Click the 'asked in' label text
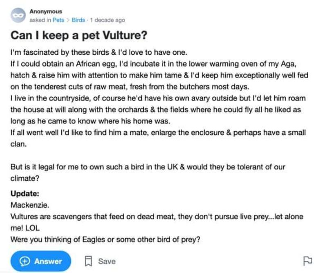Image resolution: width=327 pixels, height=273 pixels. pos(38,20)
